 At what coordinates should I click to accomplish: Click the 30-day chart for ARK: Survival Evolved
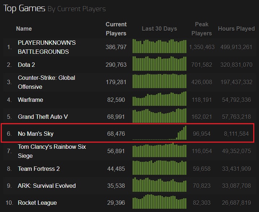tap(159, 185)
